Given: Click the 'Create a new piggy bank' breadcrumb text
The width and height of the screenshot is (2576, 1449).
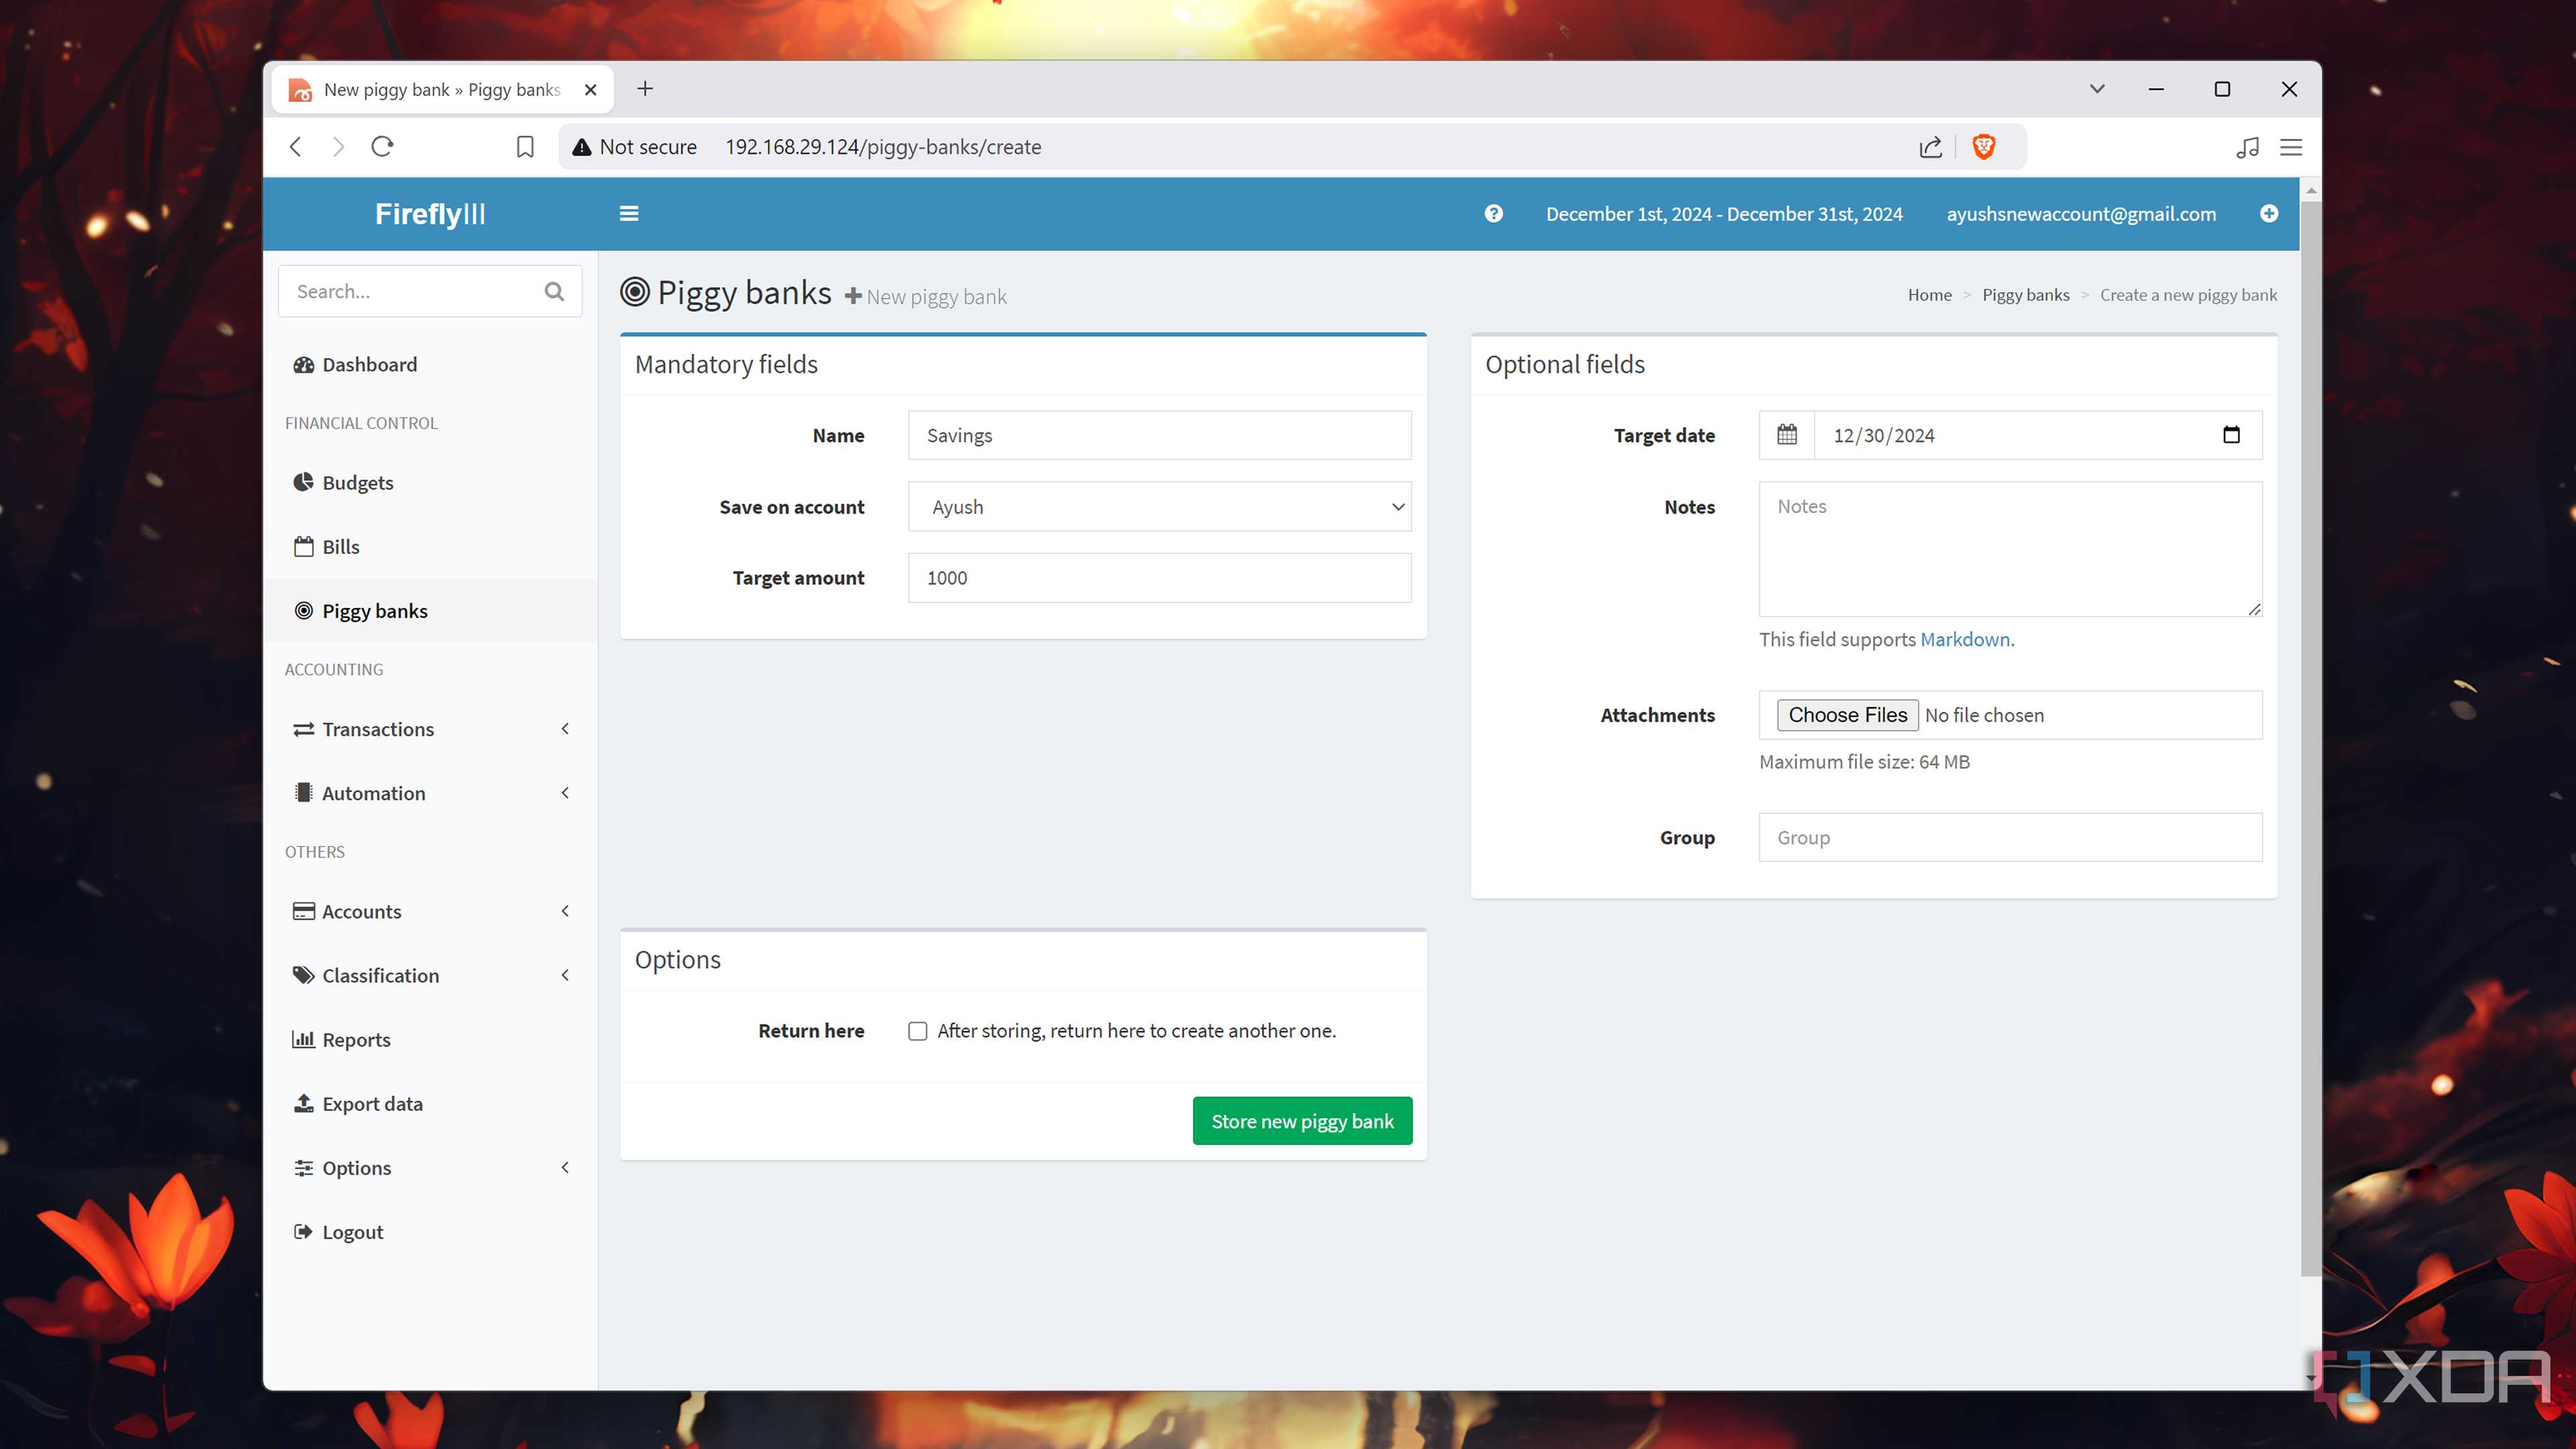Looking at the screenshot, I should pyautogui.click(x=2188, y=295).
